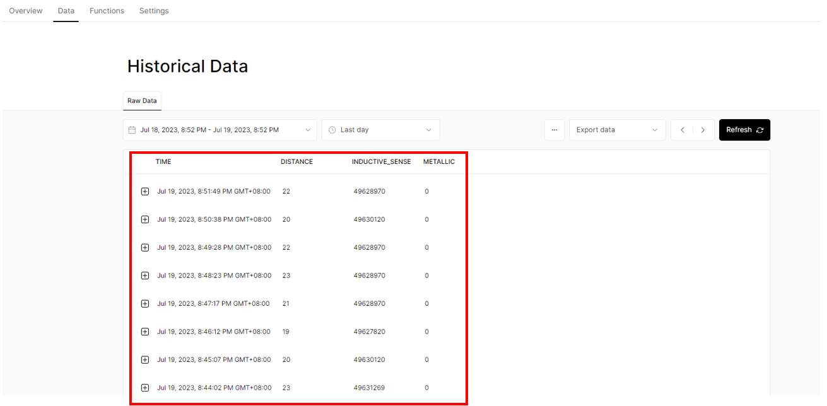Click the calendar icon in date range field

point(132,130)
